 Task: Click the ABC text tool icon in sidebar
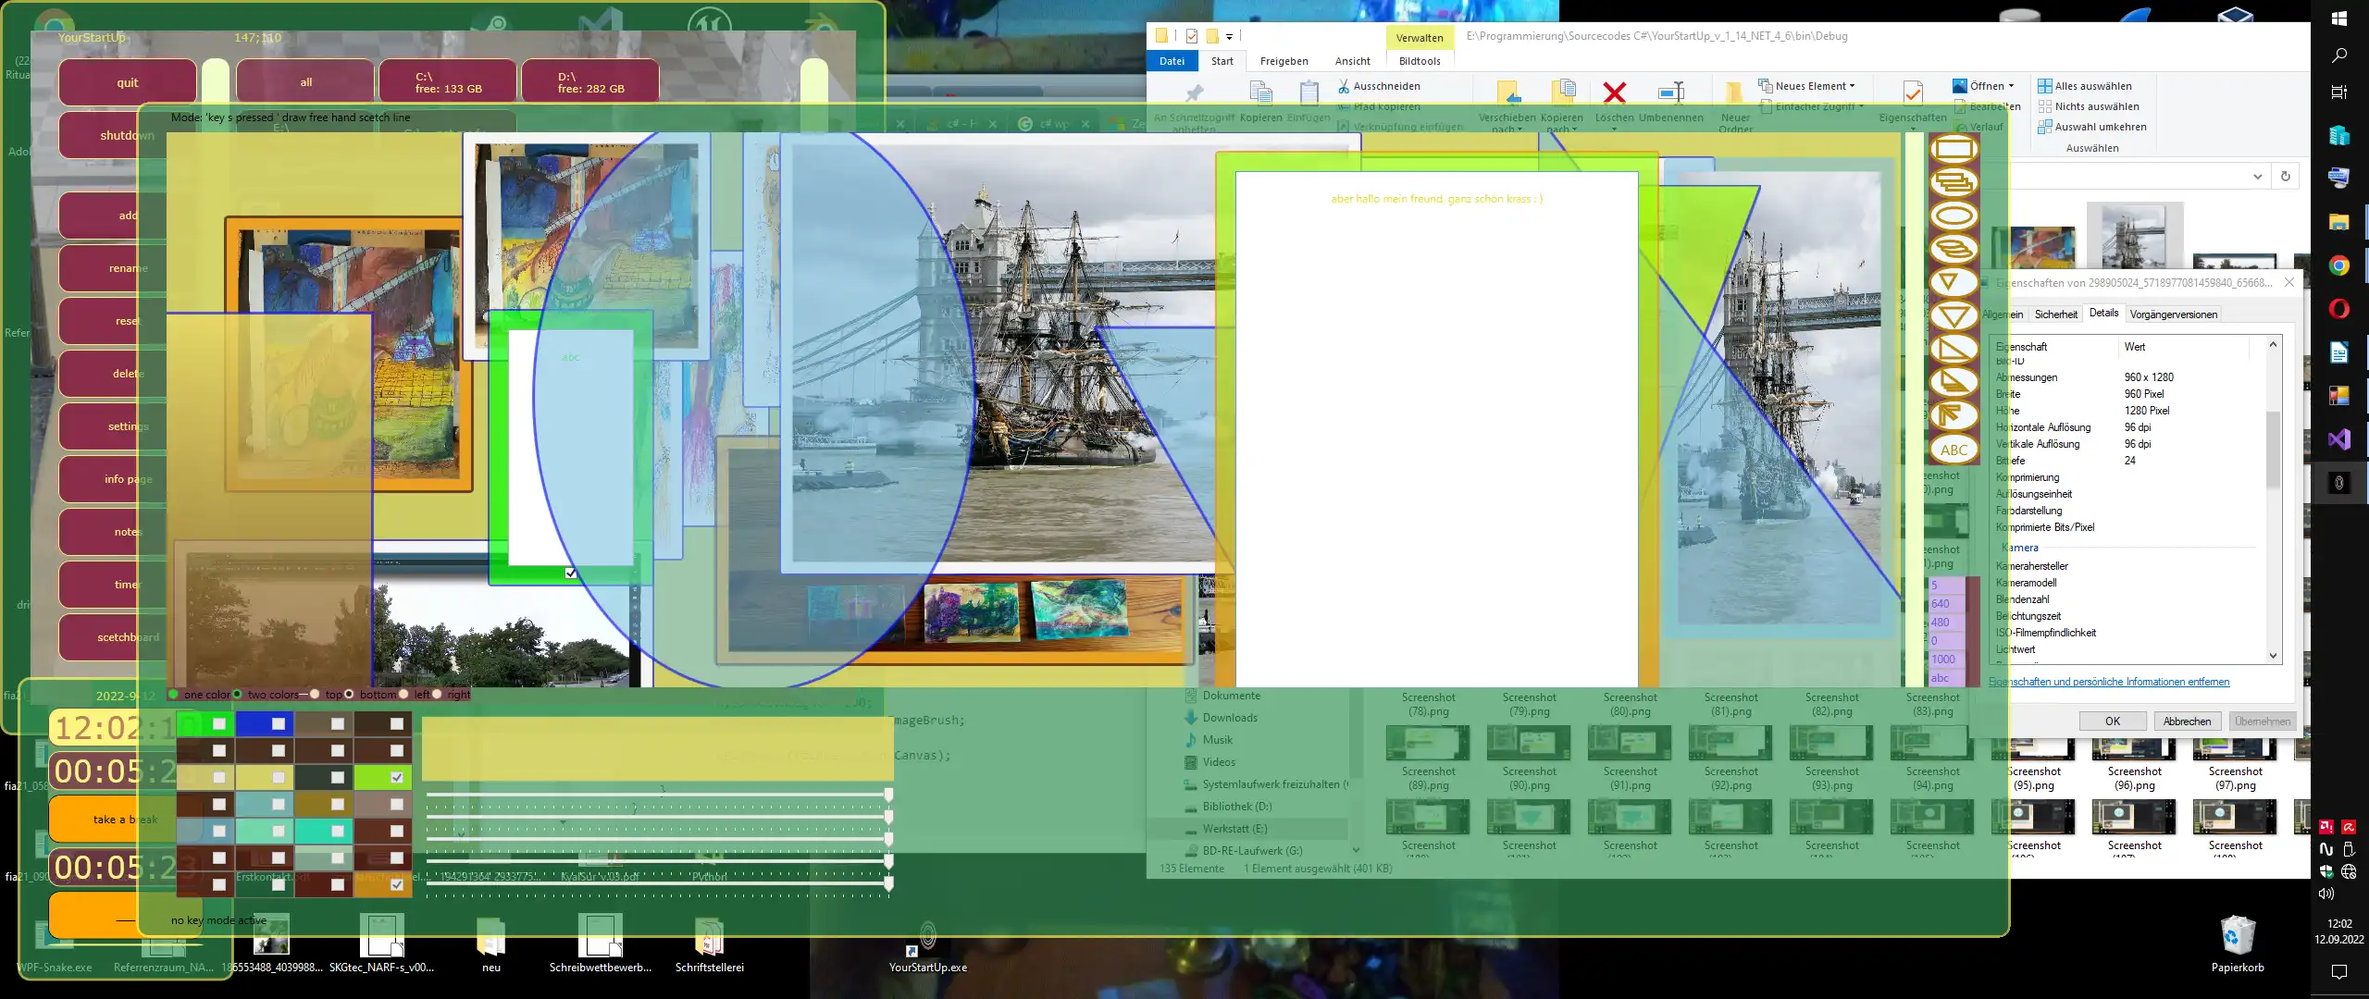(x=1953, y=449)
